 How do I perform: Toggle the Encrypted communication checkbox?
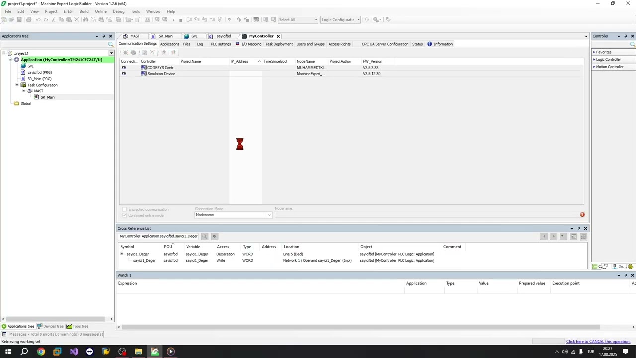tap(124, 209)
